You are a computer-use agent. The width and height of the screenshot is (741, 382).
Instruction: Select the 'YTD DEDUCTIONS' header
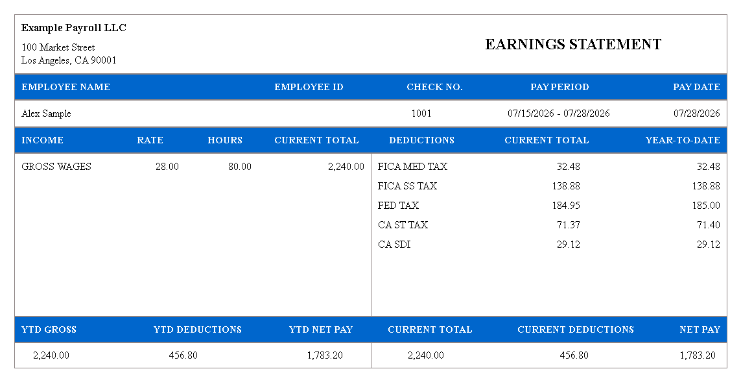pyautogui.click(x=198, y=329)
